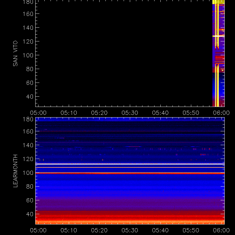
Task: Select the 120 tick label on LEARMONTH plot
Action: click(28, 159)
